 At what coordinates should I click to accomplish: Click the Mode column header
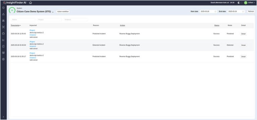[230, 25]
